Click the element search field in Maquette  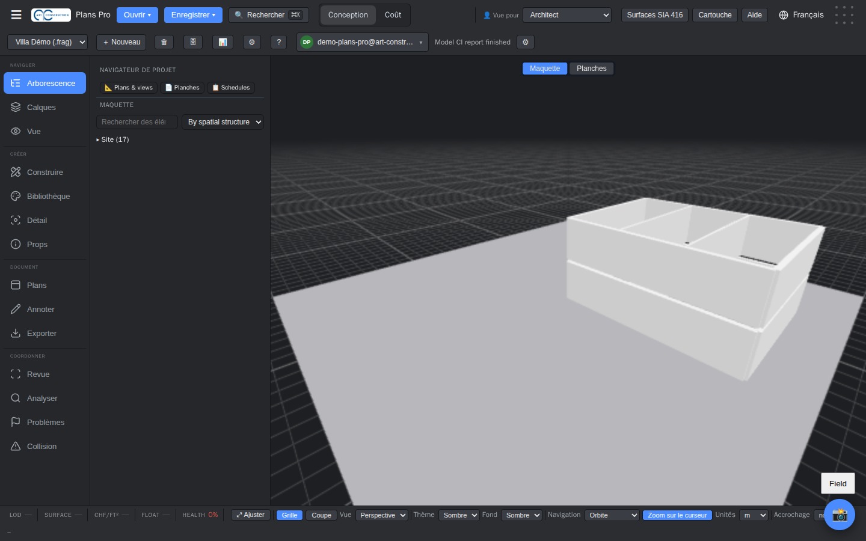[x=137, y=122]
